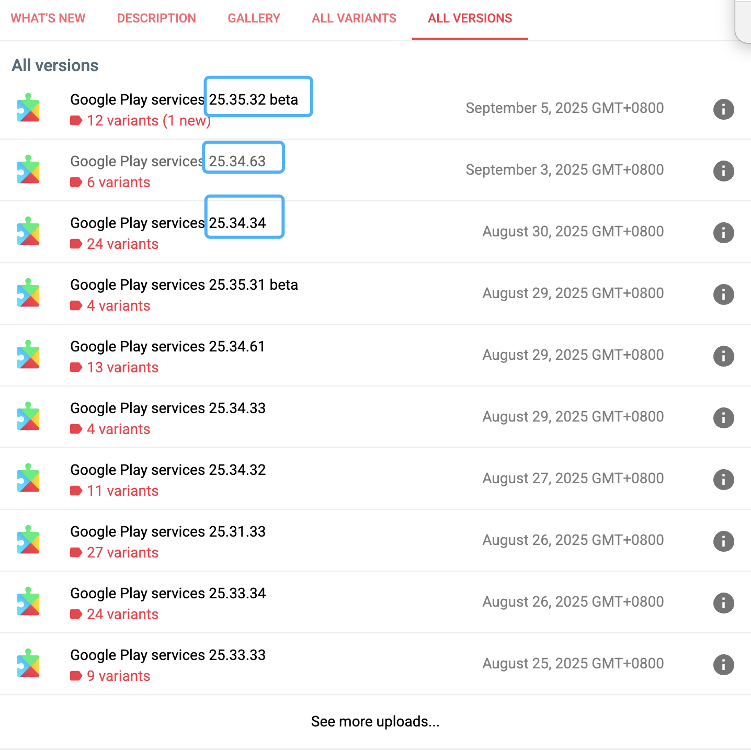Go to the Gallery tab
The width and height of the screenshot is (751, 750).
tap(254, 18)
